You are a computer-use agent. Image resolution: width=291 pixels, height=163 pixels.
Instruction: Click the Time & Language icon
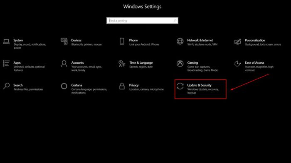122,63
